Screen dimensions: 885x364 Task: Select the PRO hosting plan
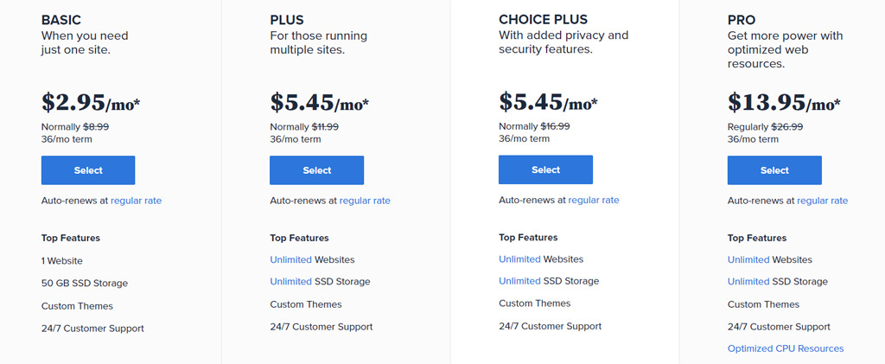click(x=774, y=170)
